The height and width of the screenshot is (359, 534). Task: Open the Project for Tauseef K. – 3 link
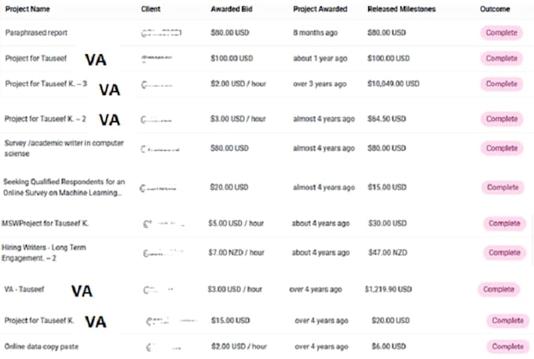click(x=46, y=84)
